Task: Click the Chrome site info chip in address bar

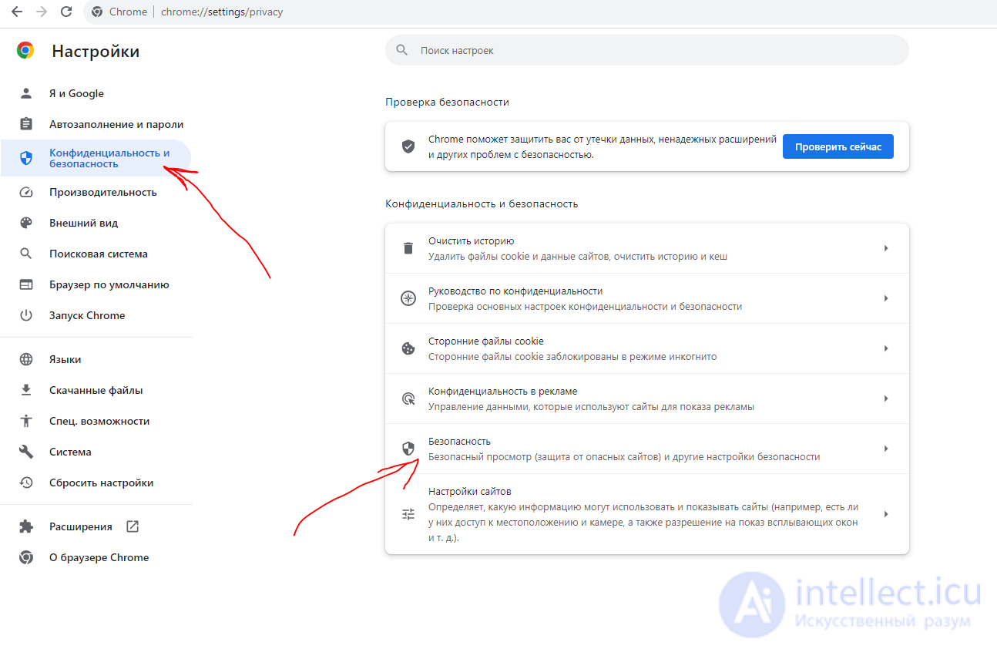Action: click(x=119, y=12)
